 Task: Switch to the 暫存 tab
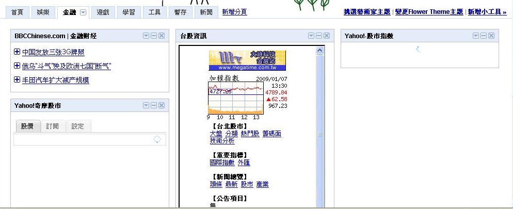point(180,12)
